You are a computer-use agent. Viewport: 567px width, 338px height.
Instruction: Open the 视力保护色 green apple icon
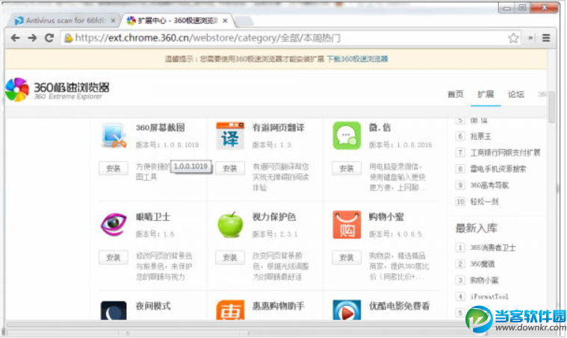click(x=230, y=225)
